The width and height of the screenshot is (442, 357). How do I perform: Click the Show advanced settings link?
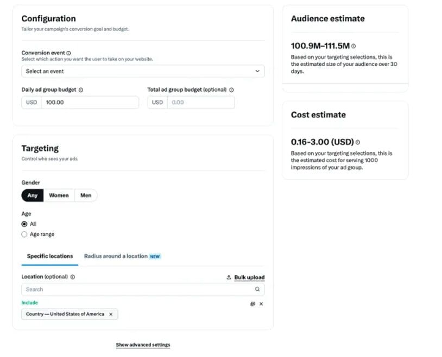[x=143, y=345]
